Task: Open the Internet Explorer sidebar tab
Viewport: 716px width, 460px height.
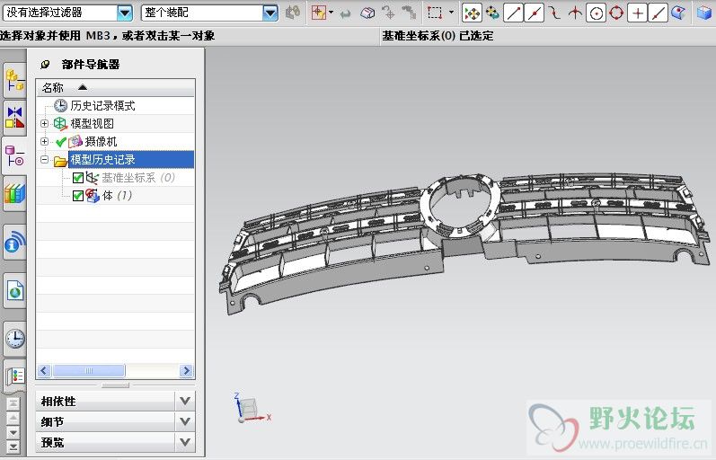Action: point(14,290)
